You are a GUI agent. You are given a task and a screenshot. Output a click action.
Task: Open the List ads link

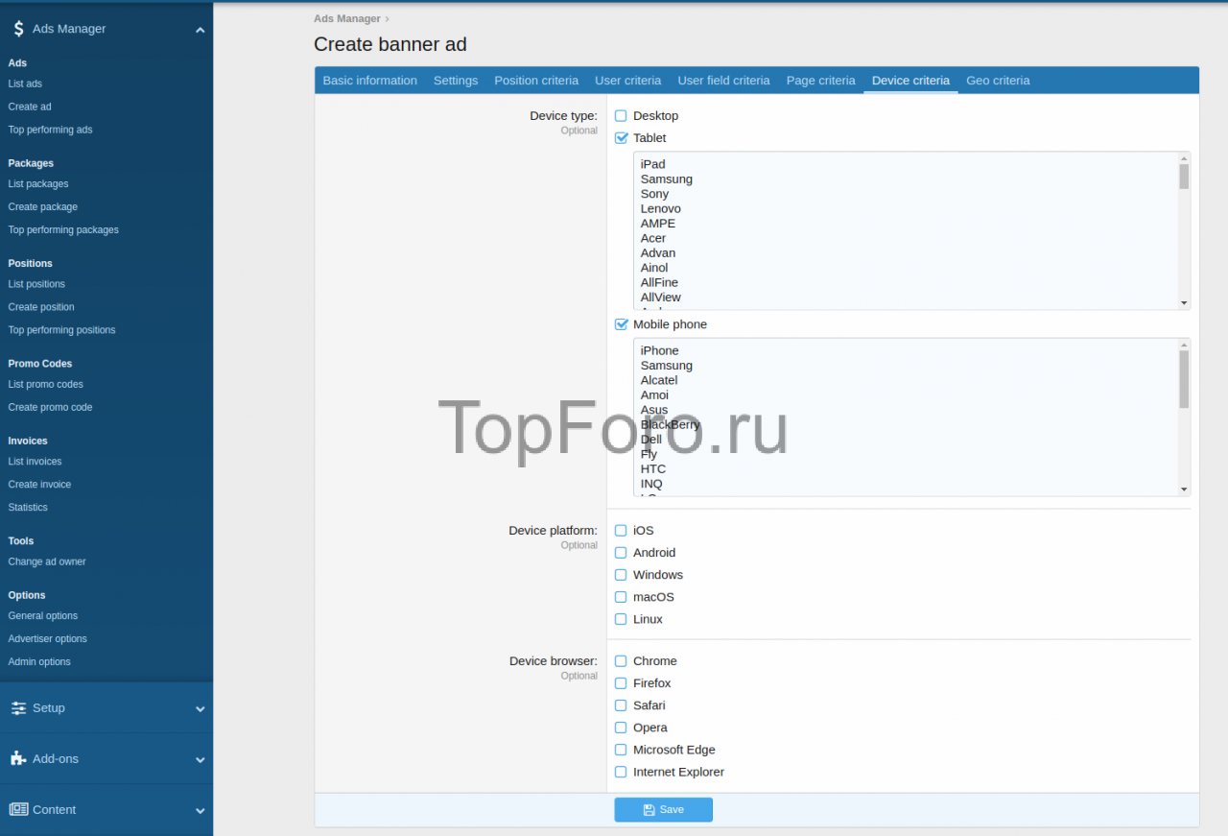pyautogui.click(x=25, y=84)
